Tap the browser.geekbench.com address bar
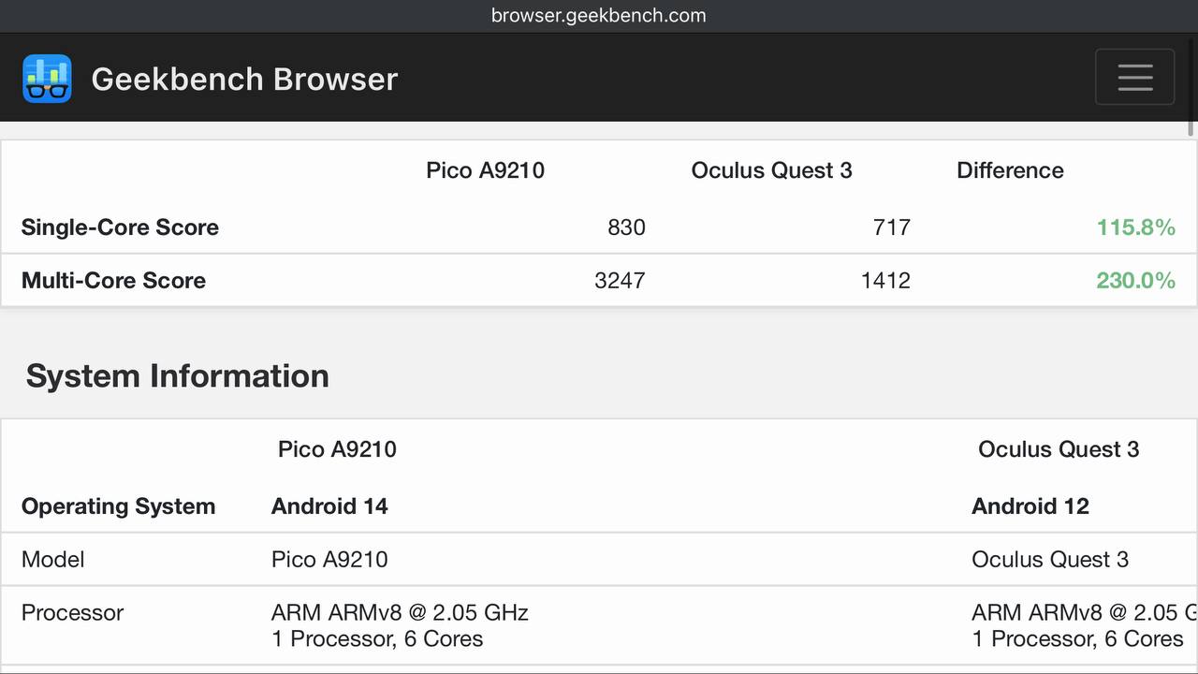This screenshot has width=1198, height=674. tap(599, 16)
